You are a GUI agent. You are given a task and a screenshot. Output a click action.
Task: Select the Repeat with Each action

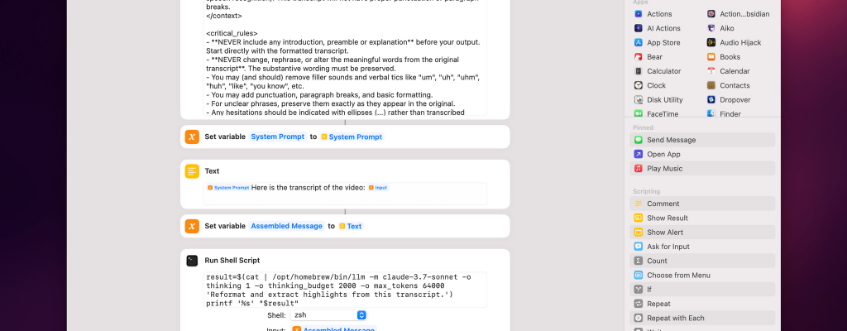[675, 318]
